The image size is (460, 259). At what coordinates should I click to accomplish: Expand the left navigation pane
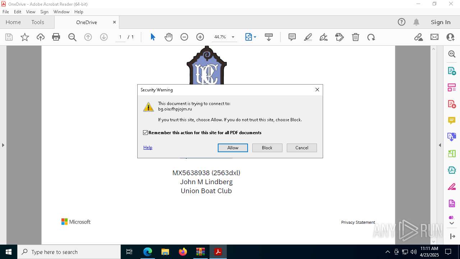3,145
